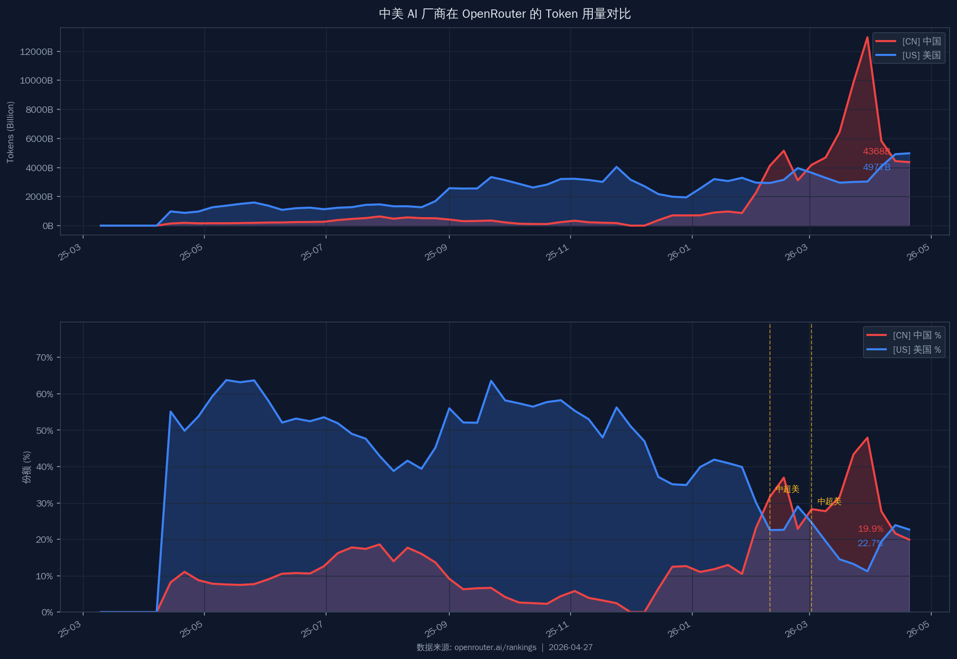Click the 26-03 x-axis label of the token chart
957x659 pixels.
(796, 252)
